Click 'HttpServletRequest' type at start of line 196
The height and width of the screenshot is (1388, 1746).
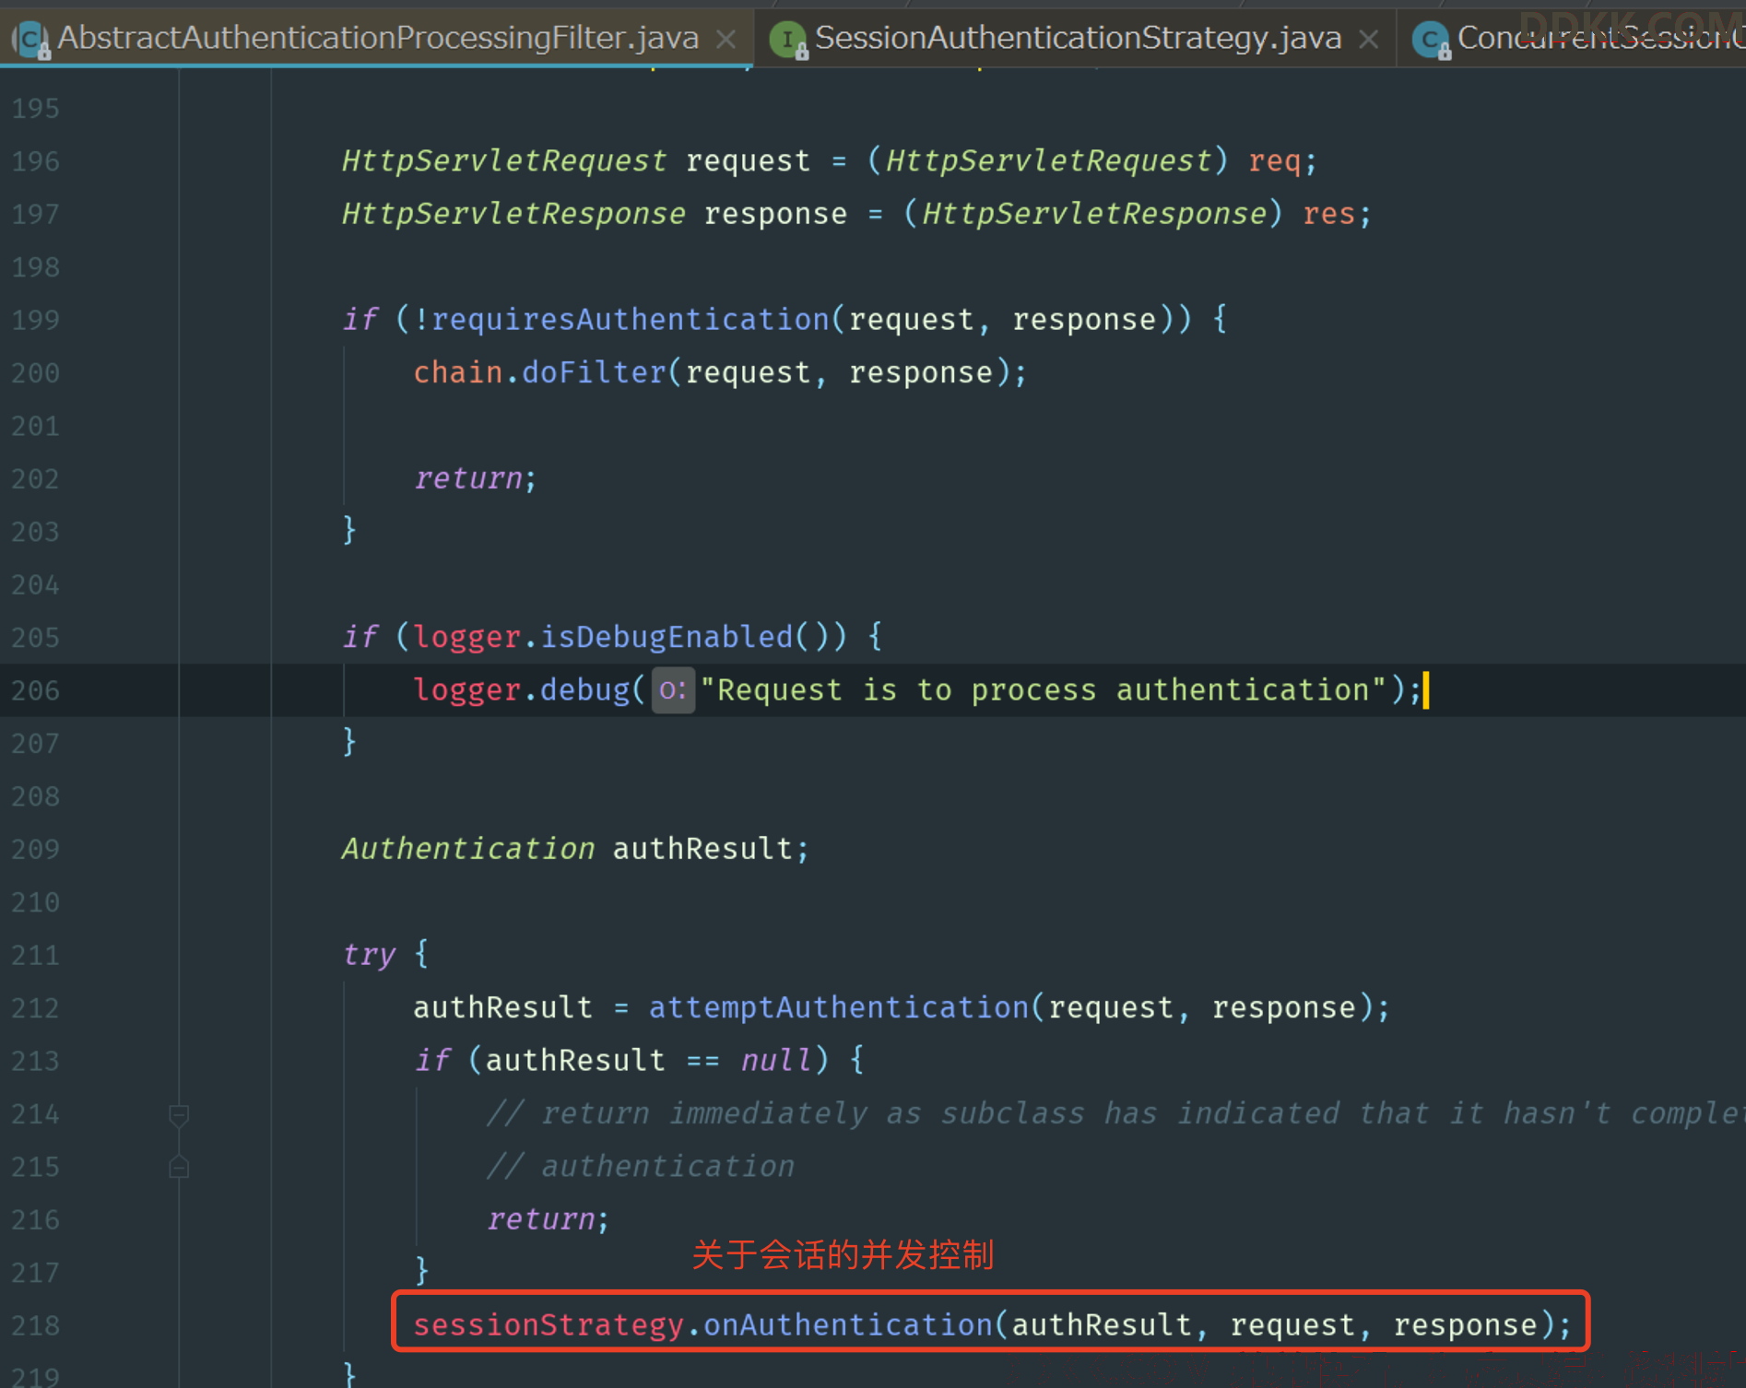pyautogui.click(x=504, y=161)
